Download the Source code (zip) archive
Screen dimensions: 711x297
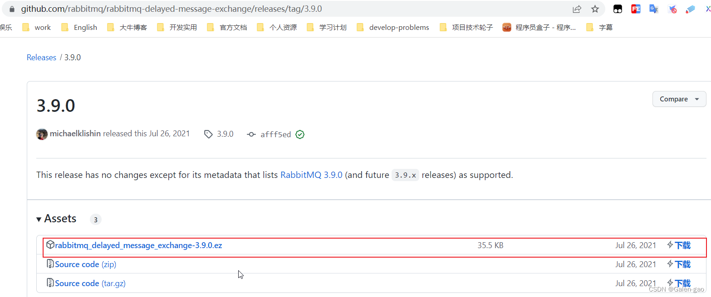85,264
